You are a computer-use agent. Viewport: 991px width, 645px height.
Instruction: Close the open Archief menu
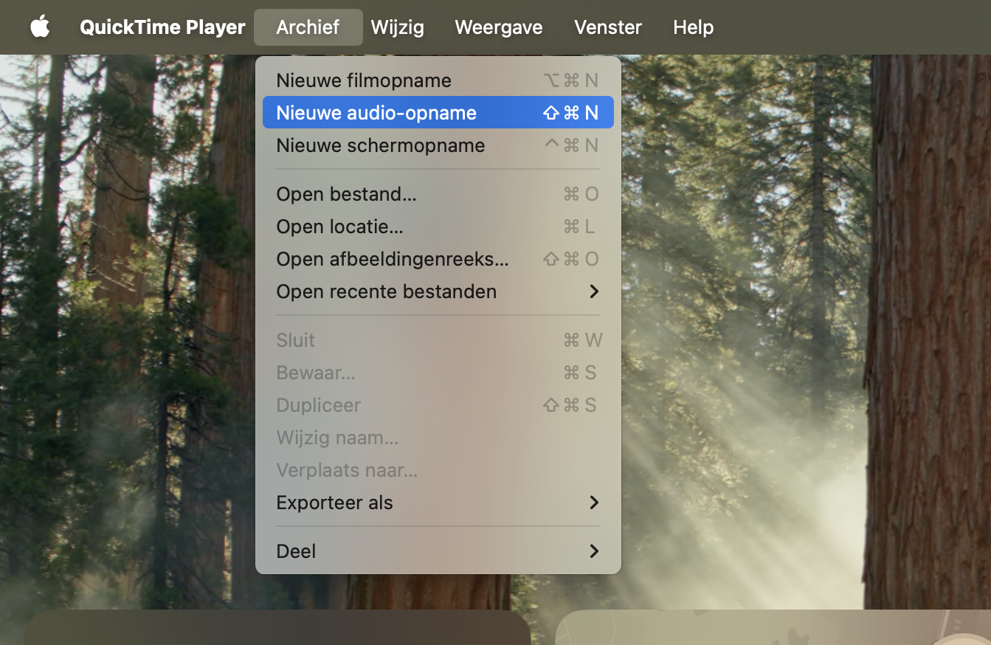click(308, 27)
